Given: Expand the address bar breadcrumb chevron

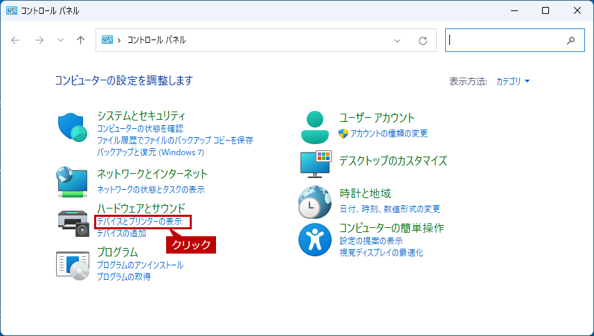Looking at the screenshot, I should pos(119,40).
